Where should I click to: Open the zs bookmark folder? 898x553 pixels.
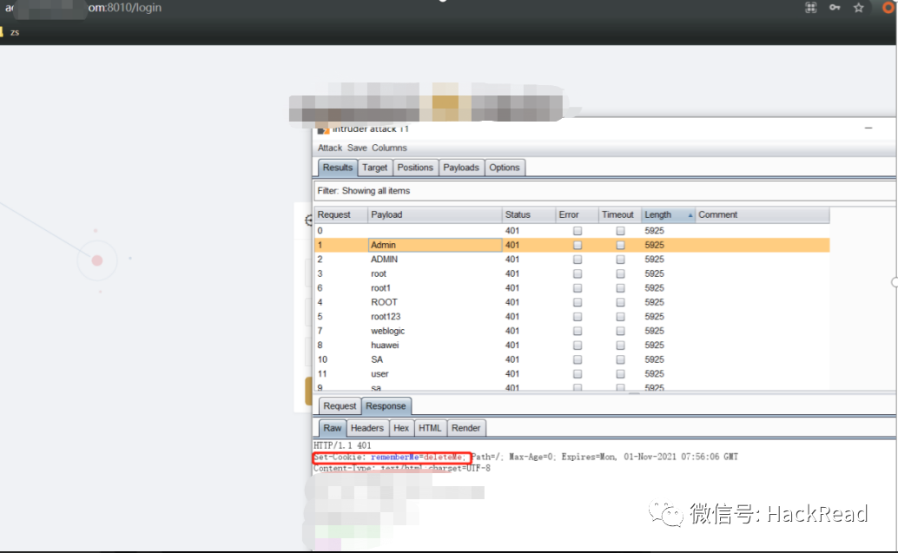[x=10, y=32]
